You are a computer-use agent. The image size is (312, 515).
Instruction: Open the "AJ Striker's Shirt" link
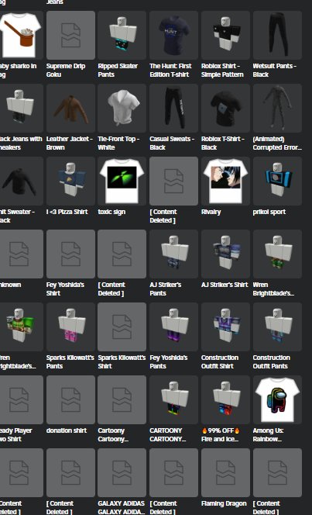point(225,285)
